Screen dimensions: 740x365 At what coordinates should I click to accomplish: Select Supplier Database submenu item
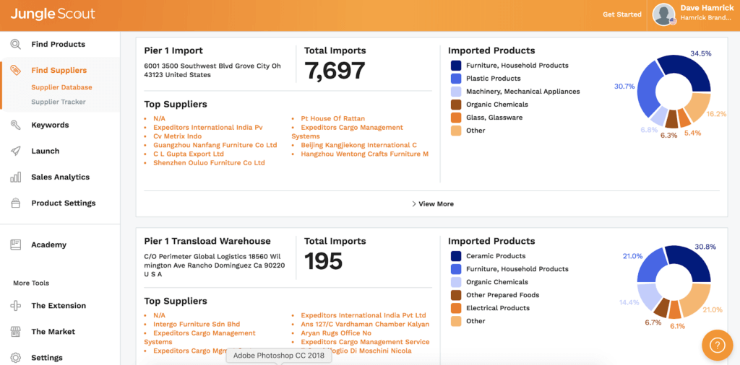[x=61, y=87]
